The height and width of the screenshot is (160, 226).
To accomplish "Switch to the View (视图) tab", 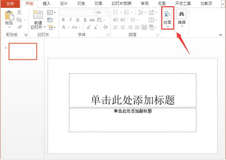I will (162, 3).
